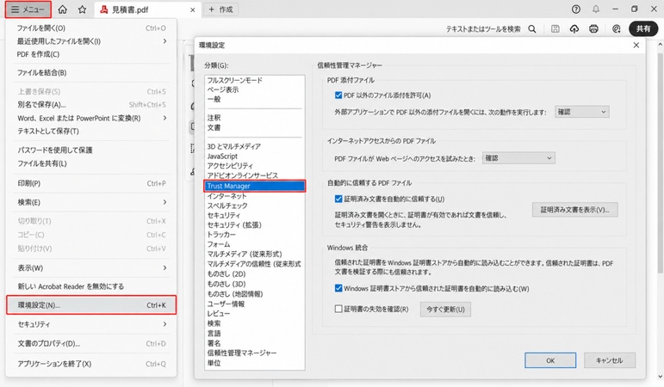
Task: Select 一般 category
Action: 214,99
